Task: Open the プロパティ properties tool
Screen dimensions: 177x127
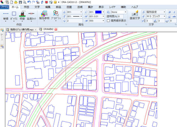Action: pos(56,15)
